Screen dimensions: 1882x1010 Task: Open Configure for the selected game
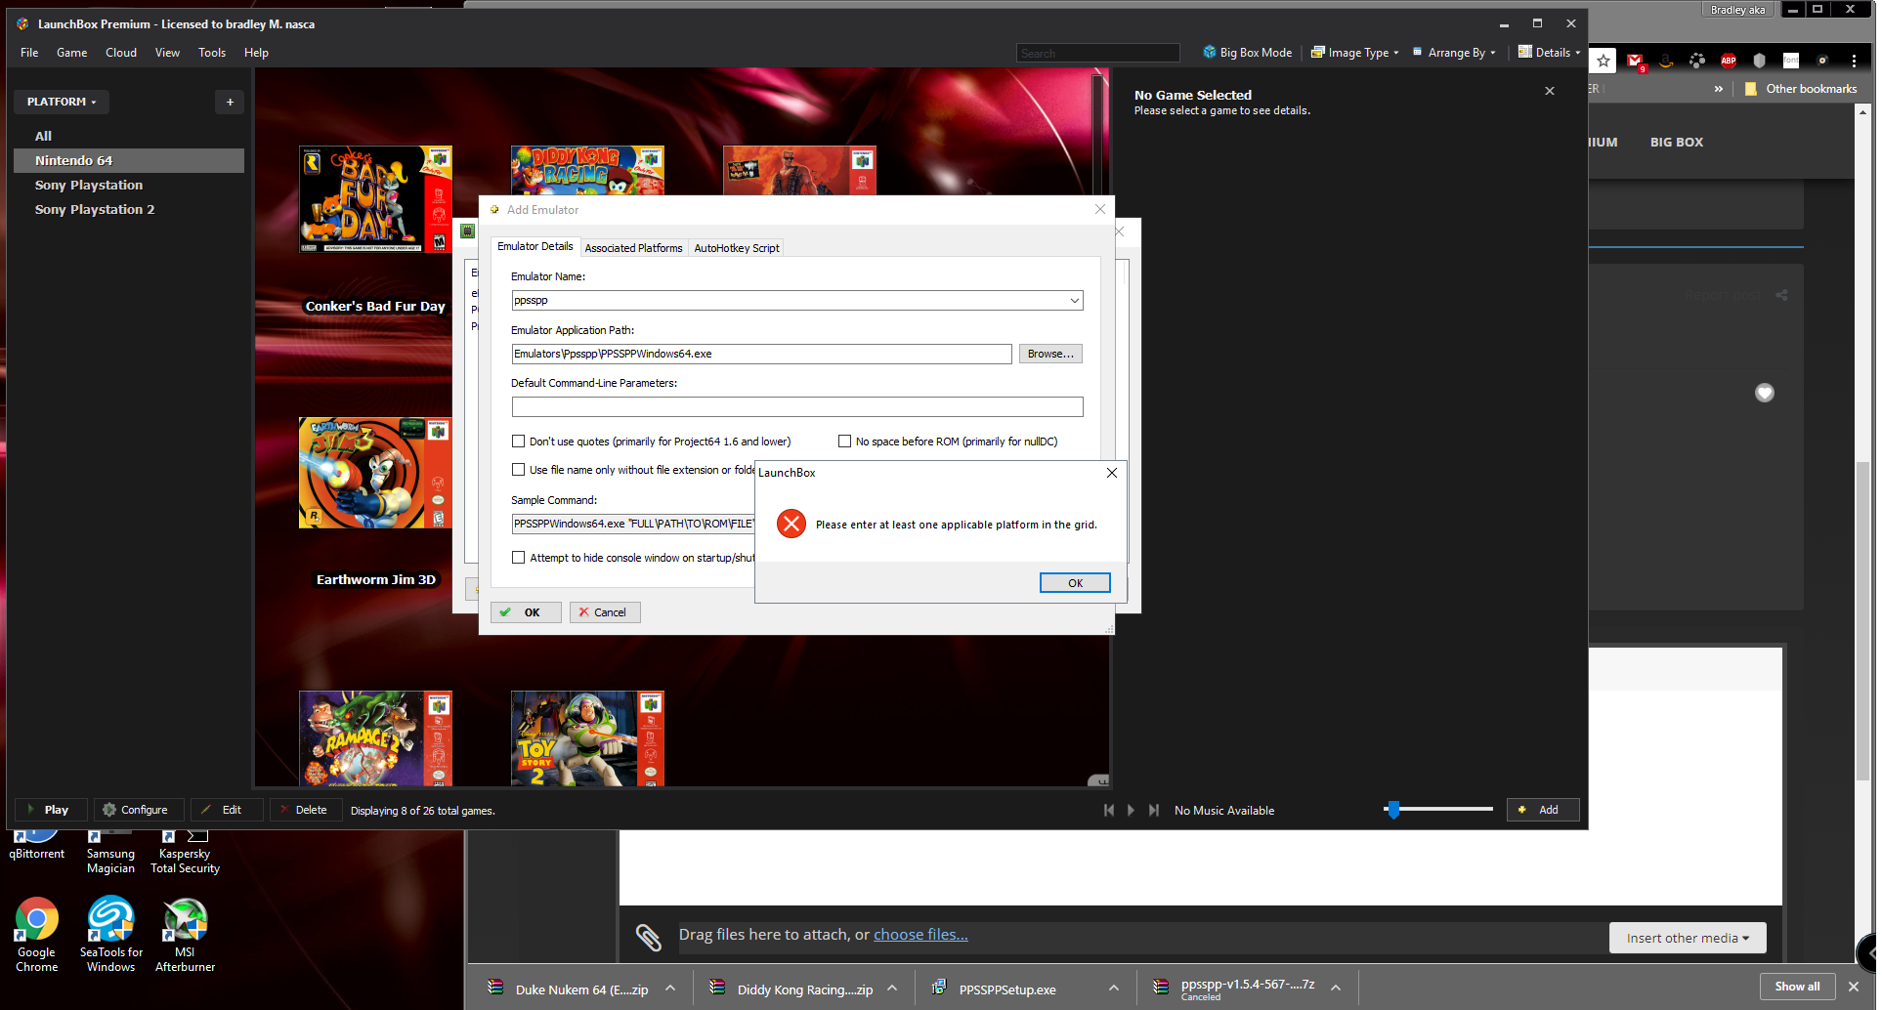click(x=139, y=811)
